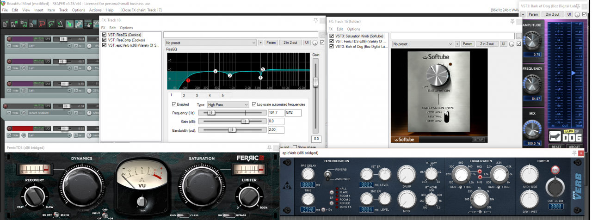The width and height of the screenshot is (592, 220).
Task: Pin the FX: Track 18 window
Action: click(x=315, y=20)
